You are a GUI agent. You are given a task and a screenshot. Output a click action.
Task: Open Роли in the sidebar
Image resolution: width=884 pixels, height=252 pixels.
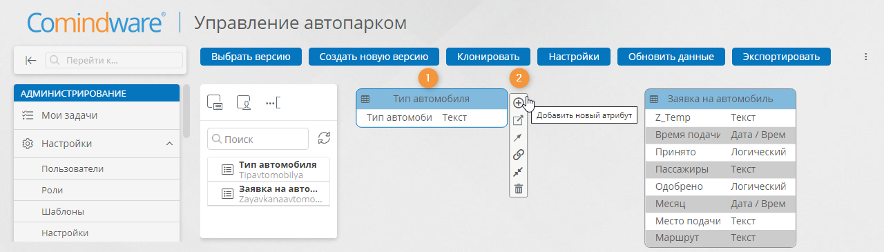97,190
